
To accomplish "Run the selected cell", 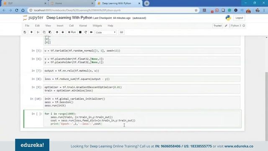I will (72, 32).
